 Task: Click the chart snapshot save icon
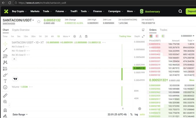click(x=86, y=36)
